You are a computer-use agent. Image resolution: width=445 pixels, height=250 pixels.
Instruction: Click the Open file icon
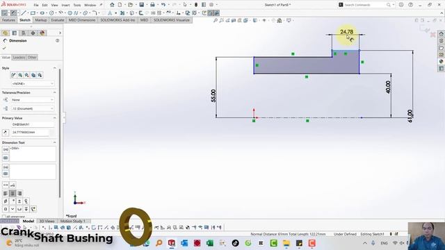130,5
